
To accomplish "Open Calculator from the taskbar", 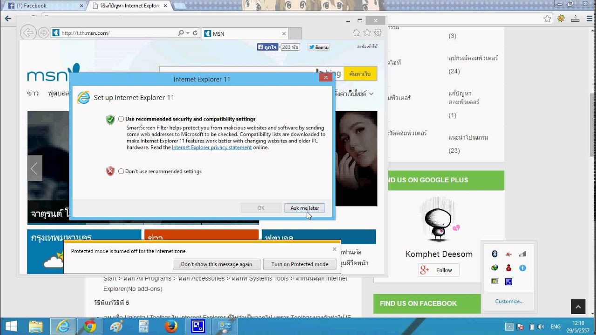I will pos(143,327).
